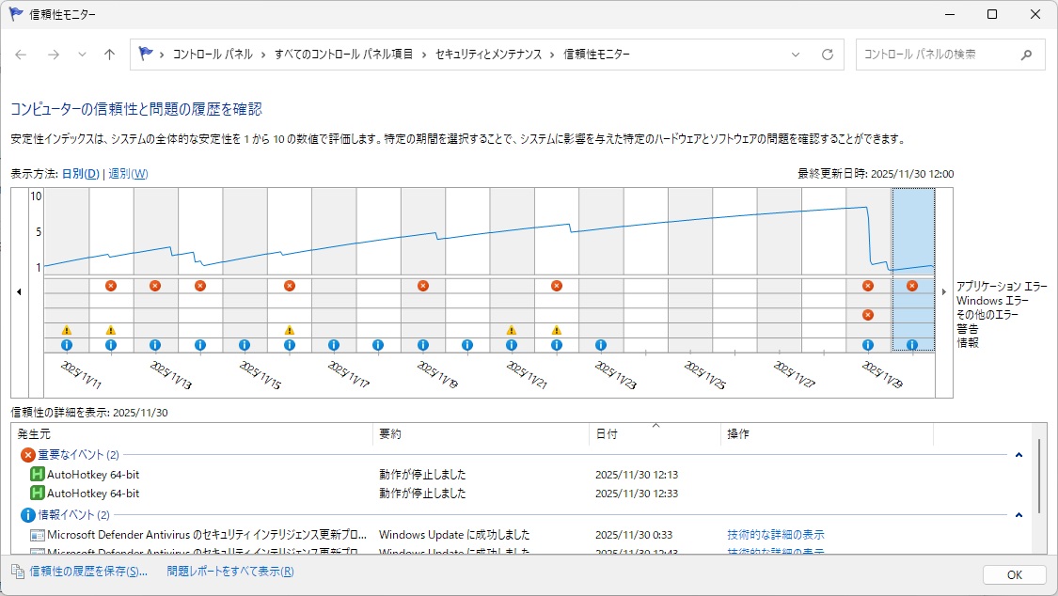The width and height of the screenshot is (1058, 596).
Task: Click the warning icon on 2025/11/21
Action: 512,330
